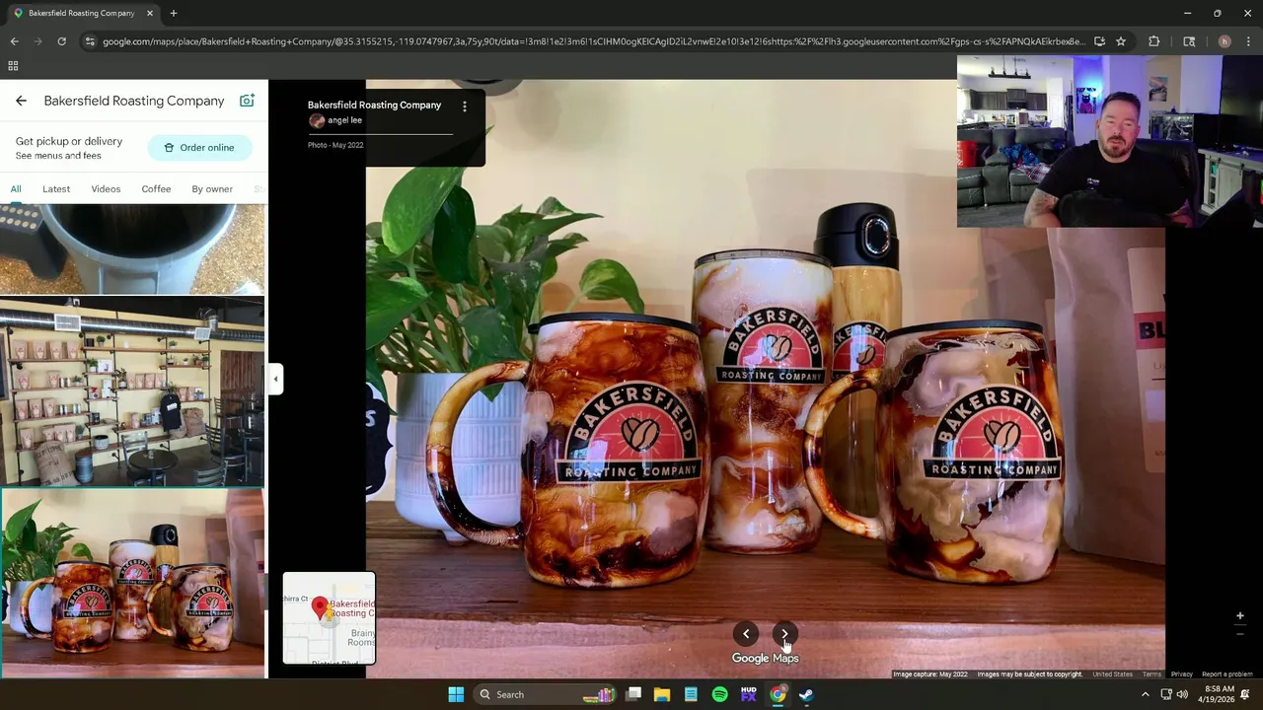
Task: Collapse the side panel with the arrow handle
Action: (x=276, y=379)
